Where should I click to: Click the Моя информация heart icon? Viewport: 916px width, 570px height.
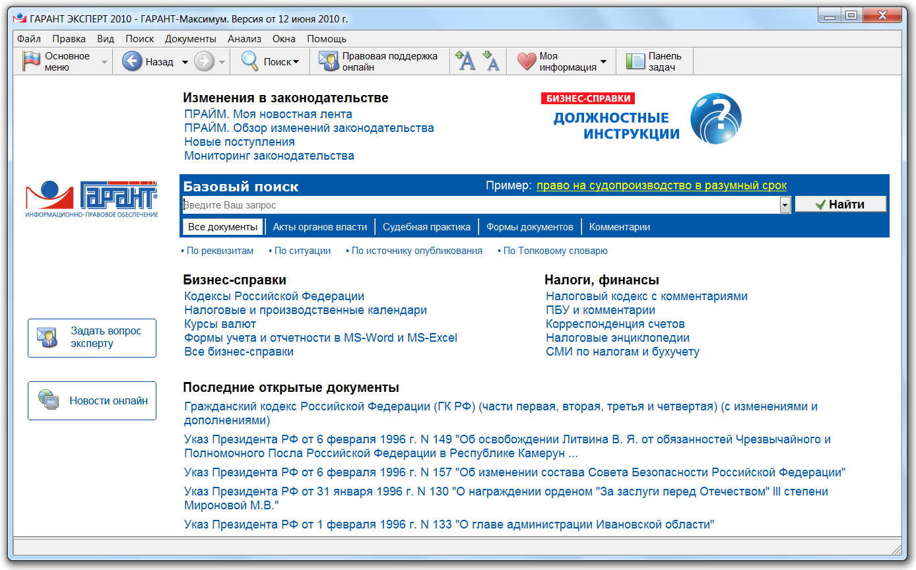(527, 61)
